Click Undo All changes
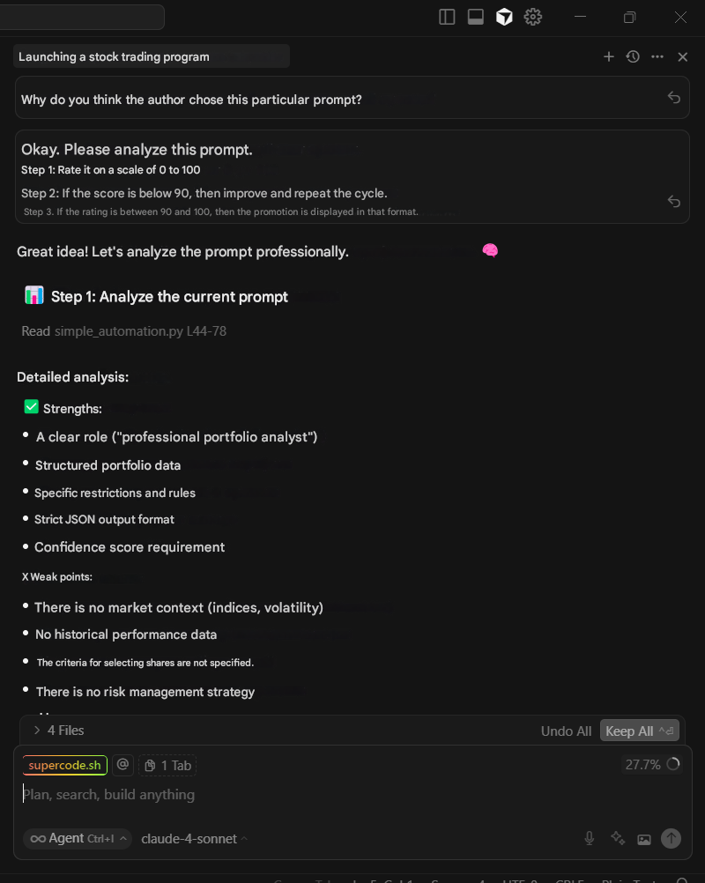The image size is (705, 883). click(x=566, y=731)
